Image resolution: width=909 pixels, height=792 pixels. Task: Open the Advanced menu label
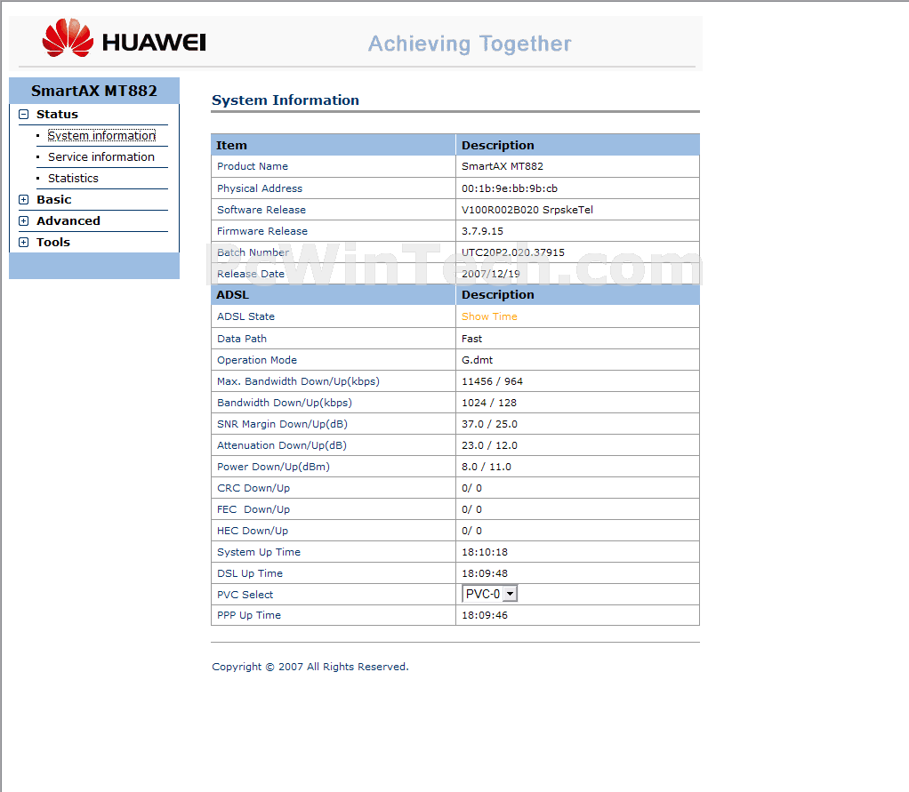click(68, 221)
